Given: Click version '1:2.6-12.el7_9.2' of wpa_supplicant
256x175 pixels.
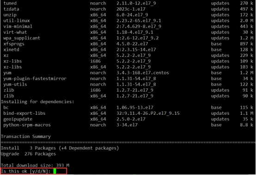Looking at the screenshot, I should point(137,38).
